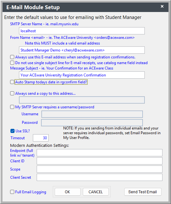Click the 'E-Mail Module Setup' title text
Image resolution: width=171 pixels, height=204 pixels.
[33, 7]
